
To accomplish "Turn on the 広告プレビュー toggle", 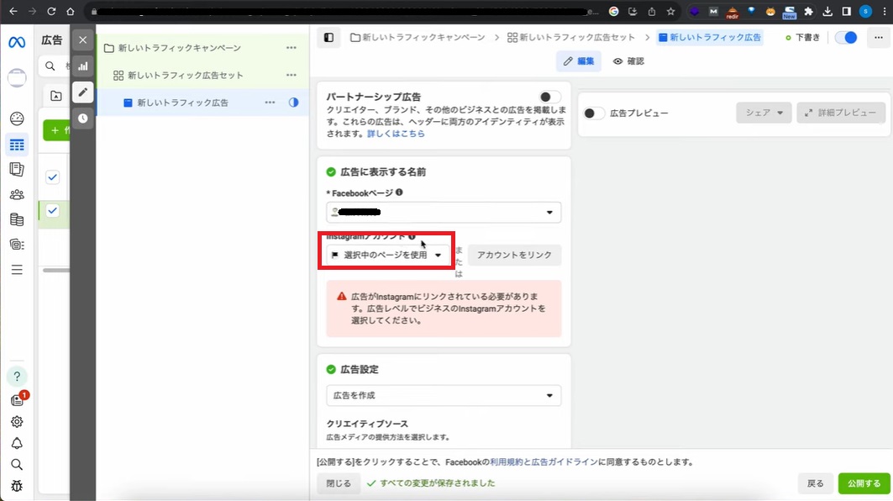I will coord(594,113).
